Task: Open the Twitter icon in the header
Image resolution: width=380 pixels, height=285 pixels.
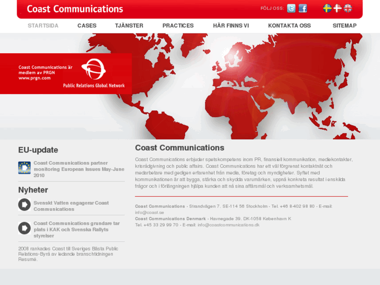Action: point(291,8)
